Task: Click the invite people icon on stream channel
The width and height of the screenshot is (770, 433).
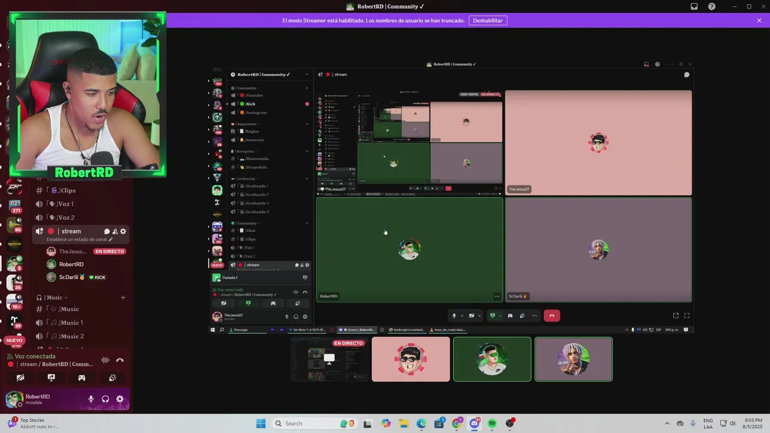Action: (x=115, y=232)
